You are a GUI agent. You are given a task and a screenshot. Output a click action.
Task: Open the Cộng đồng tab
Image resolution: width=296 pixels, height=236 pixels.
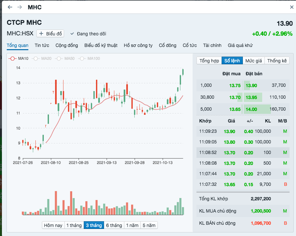(x=67, y=45)
